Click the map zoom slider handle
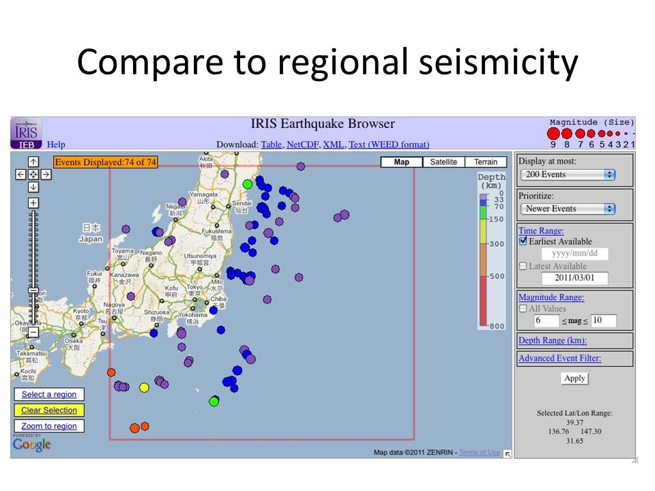 [x=33, y=291]
